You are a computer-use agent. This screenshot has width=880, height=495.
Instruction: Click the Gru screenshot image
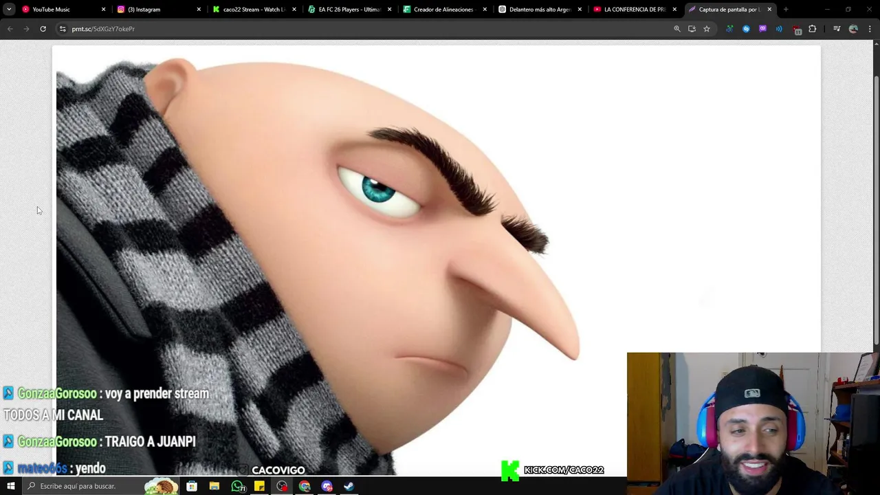tap(437, 261)
